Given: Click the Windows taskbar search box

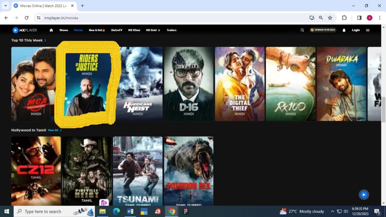Looking at the screenshot, I should click(54, 211).
